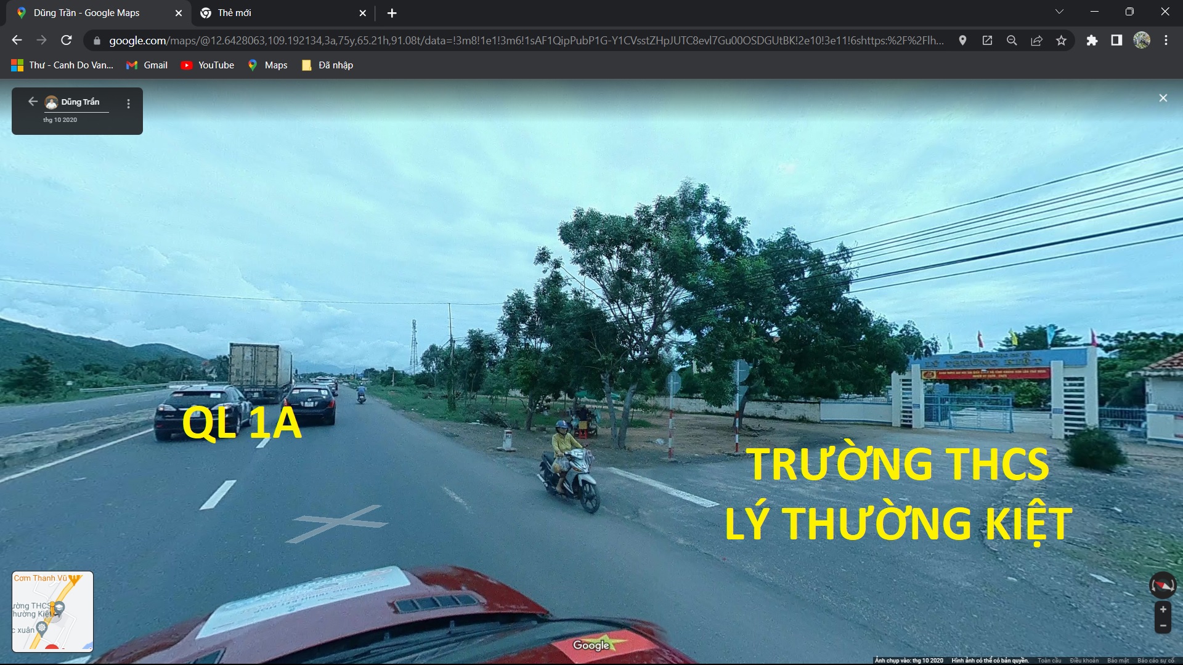Click the address bar URL field
The width and height of the screenshot is (1183, 665).
524,41
